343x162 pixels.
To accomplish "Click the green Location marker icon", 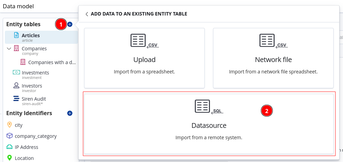I will tap(9, 158).
